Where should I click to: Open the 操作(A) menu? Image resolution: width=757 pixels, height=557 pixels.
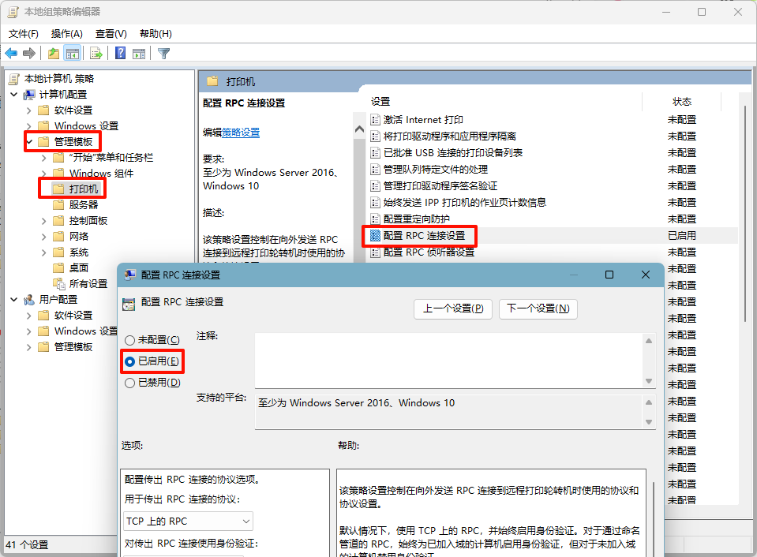[x=66, y=34]
